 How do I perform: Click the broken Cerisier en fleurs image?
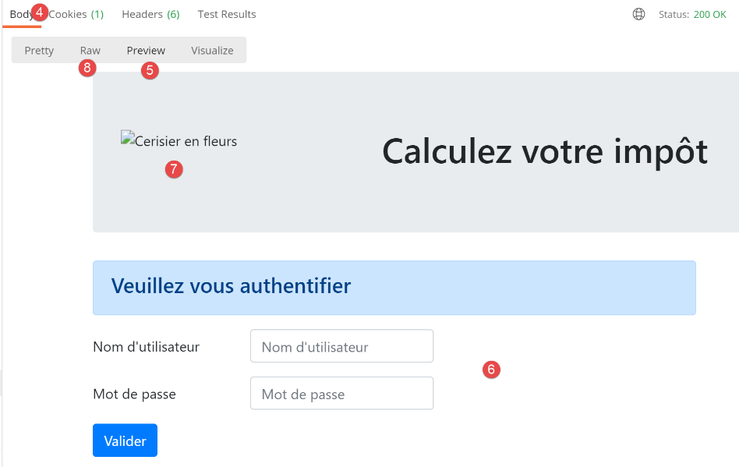point(179,141)
